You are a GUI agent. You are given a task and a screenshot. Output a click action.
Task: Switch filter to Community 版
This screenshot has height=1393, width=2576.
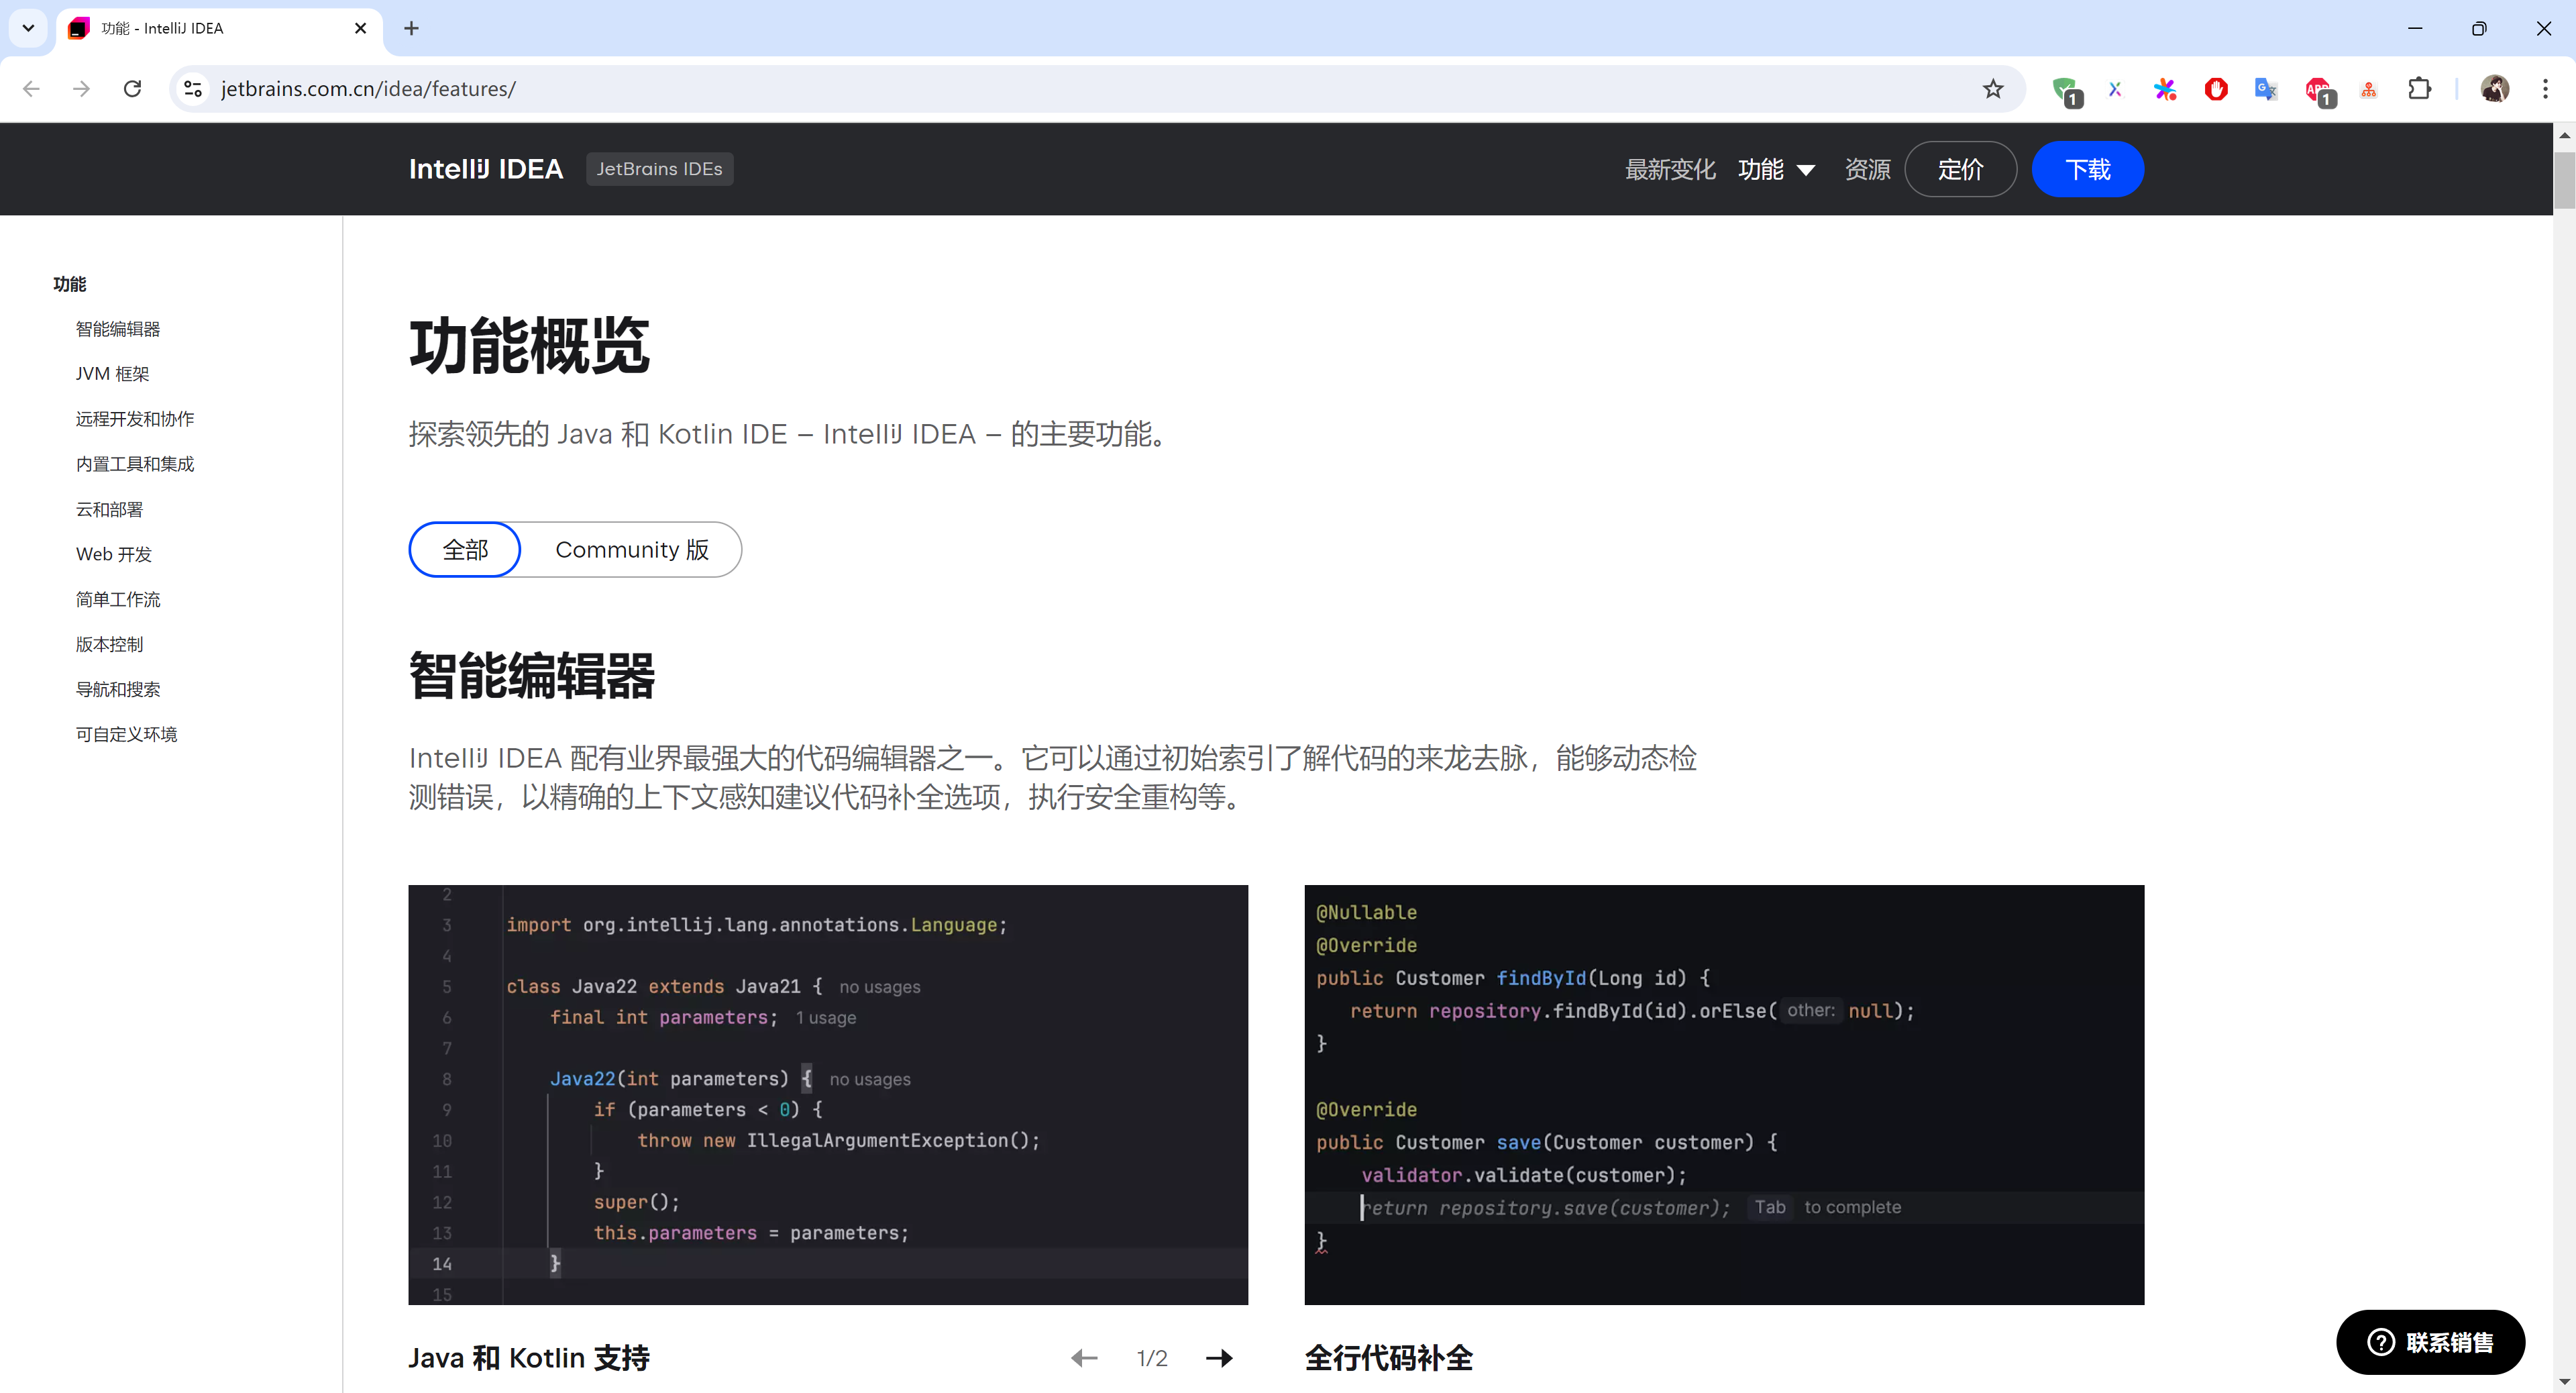(632, 550)
